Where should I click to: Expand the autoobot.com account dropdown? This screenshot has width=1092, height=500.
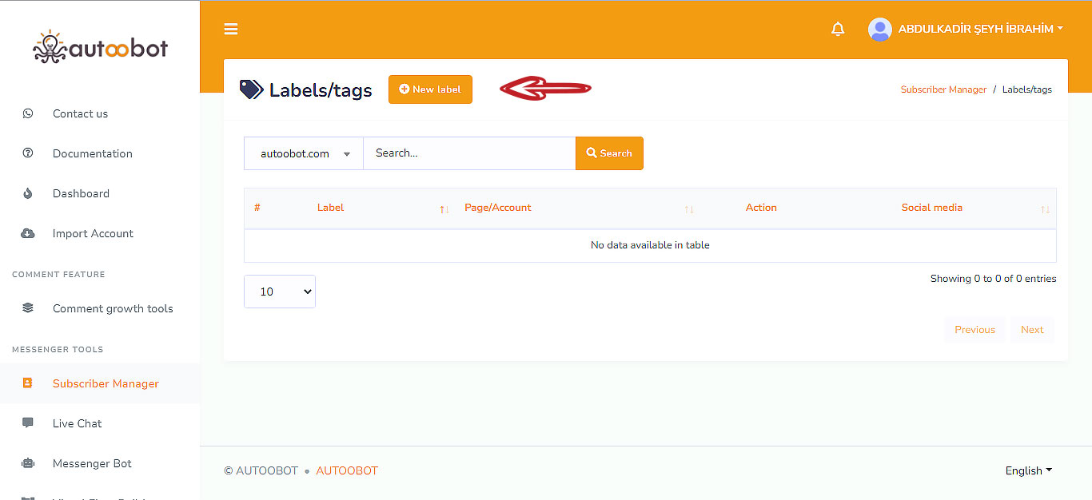coord(304,153)
